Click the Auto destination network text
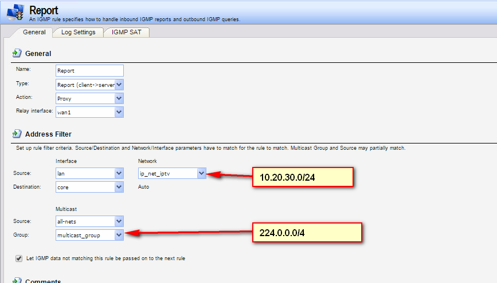 (144, 187)
